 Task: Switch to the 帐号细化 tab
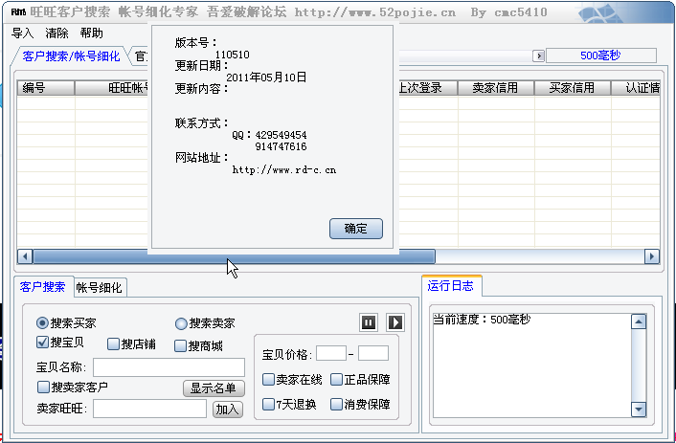100,287
